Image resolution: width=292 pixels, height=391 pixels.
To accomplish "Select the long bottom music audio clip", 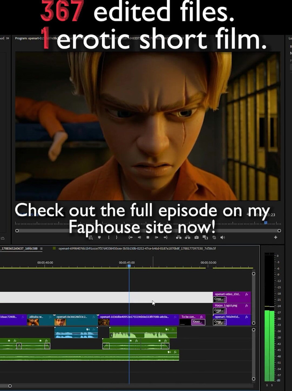I will (89, 355).
